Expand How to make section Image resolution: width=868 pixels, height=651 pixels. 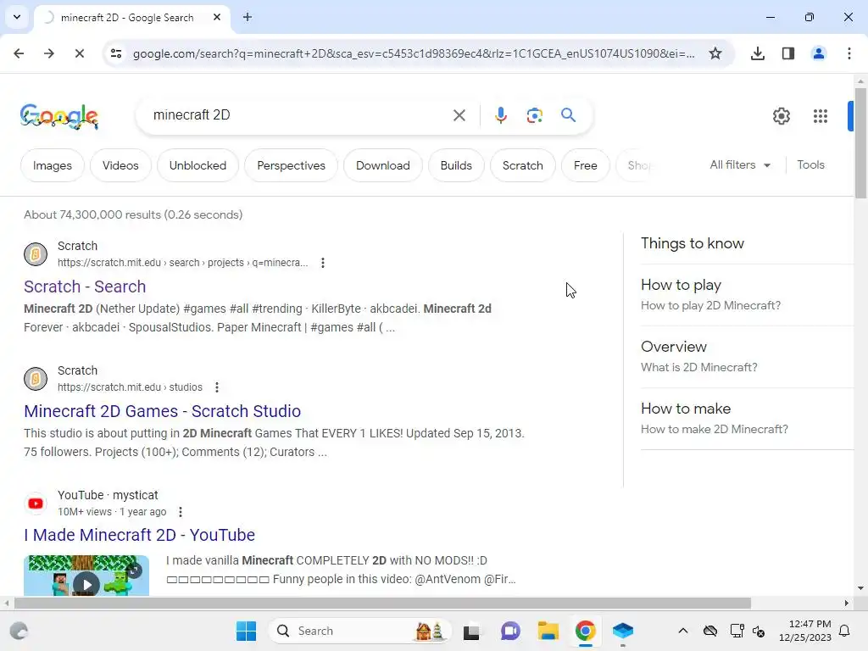click(748, 419)
